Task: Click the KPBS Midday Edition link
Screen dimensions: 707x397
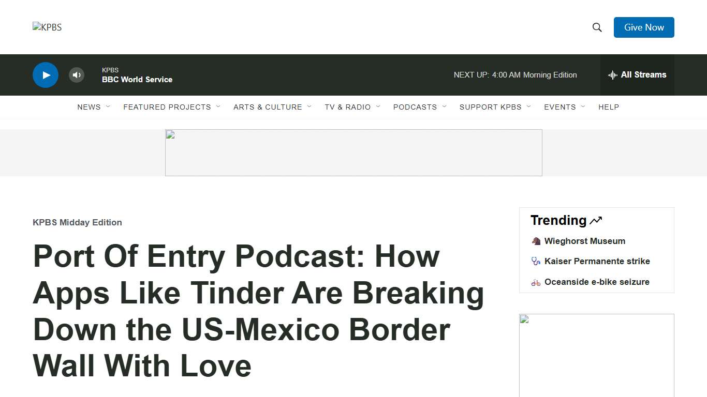Action: tap(77, 222)
